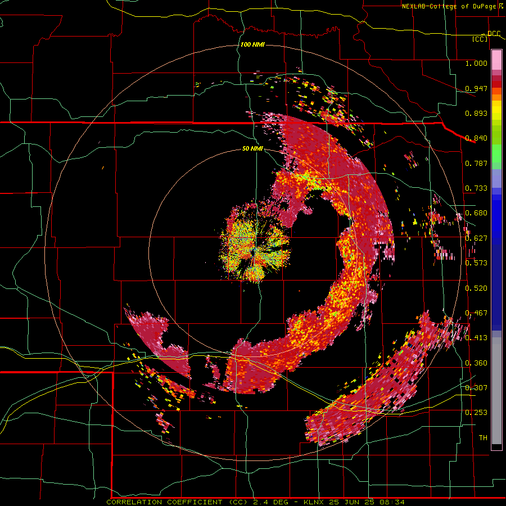The height and width of the screenshot is (506, 506).
Task: Select the 50 NMI range ring label
Action: (x=252, y=148)
